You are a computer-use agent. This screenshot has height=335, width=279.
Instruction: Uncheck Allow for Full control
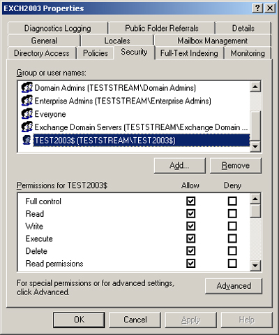(190, 201)
